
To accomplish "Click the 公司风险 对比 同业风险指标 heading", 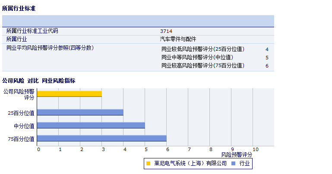I will (x=39, y=81).
